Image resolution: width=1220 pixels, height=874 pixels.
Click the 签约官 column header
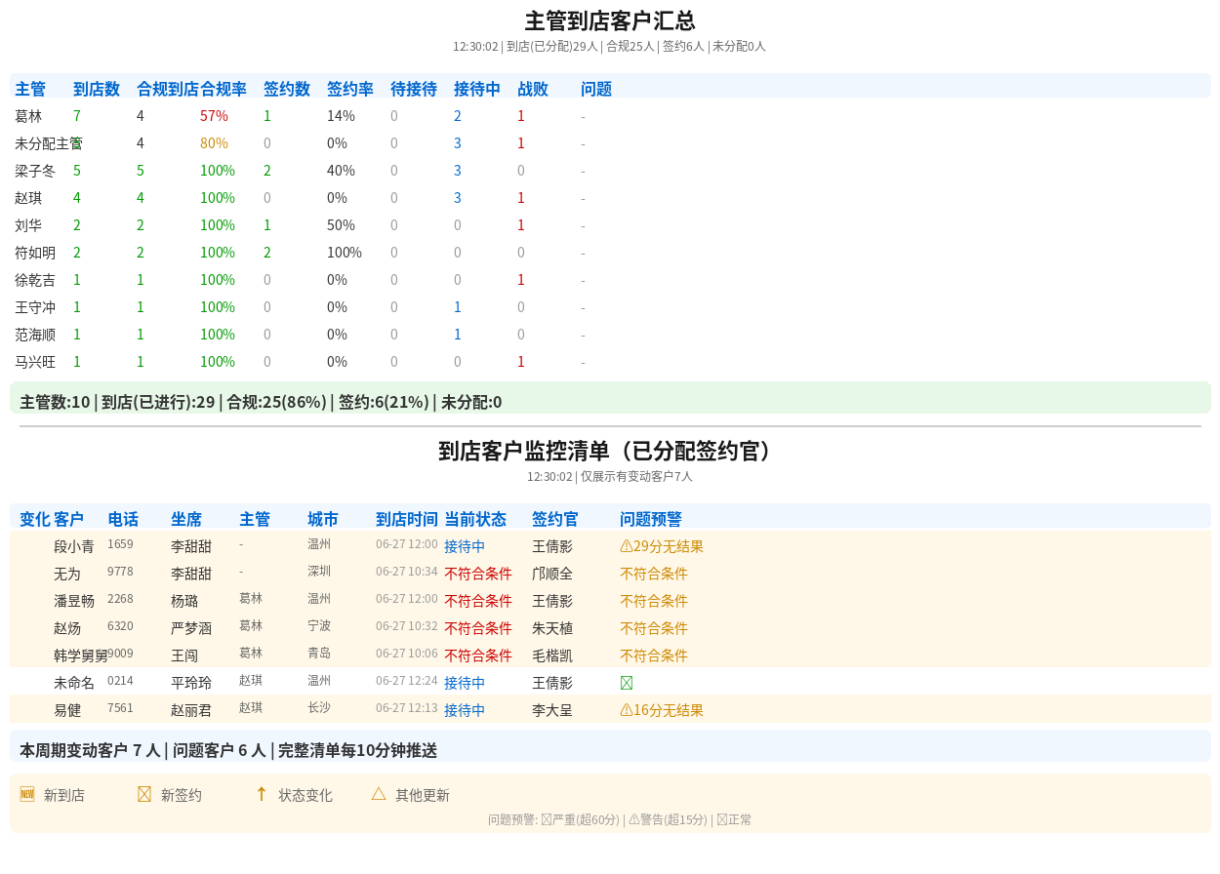point(555,519)
